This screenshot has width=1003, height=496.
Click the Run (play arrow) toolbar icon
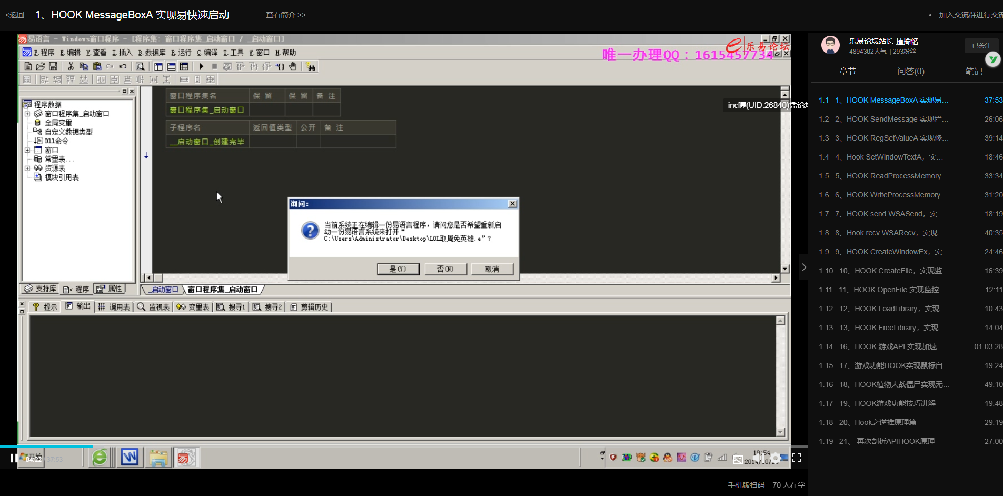[201, 66]
